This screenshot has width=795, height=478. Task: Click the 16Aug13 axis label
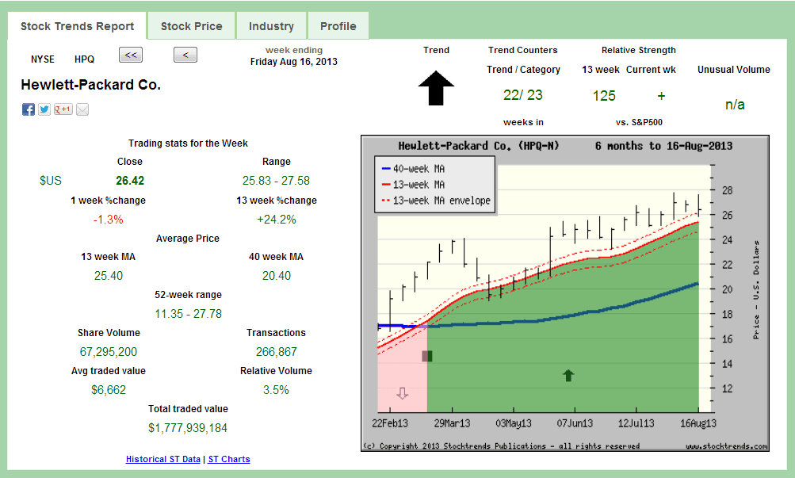point(698,423)
